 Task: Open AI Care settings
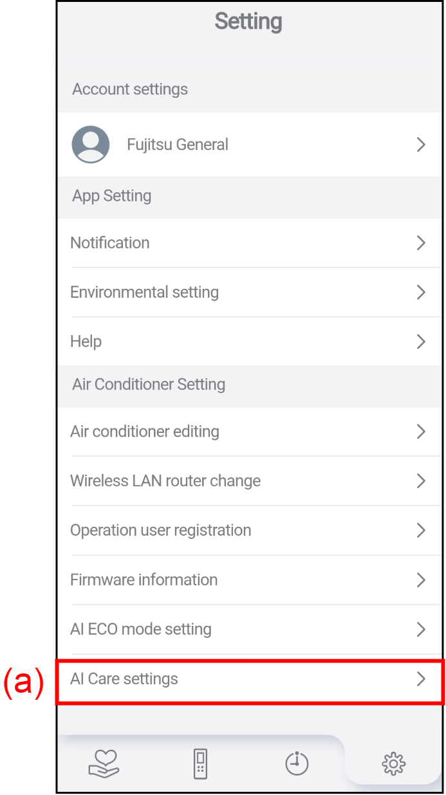coord(124,679)
